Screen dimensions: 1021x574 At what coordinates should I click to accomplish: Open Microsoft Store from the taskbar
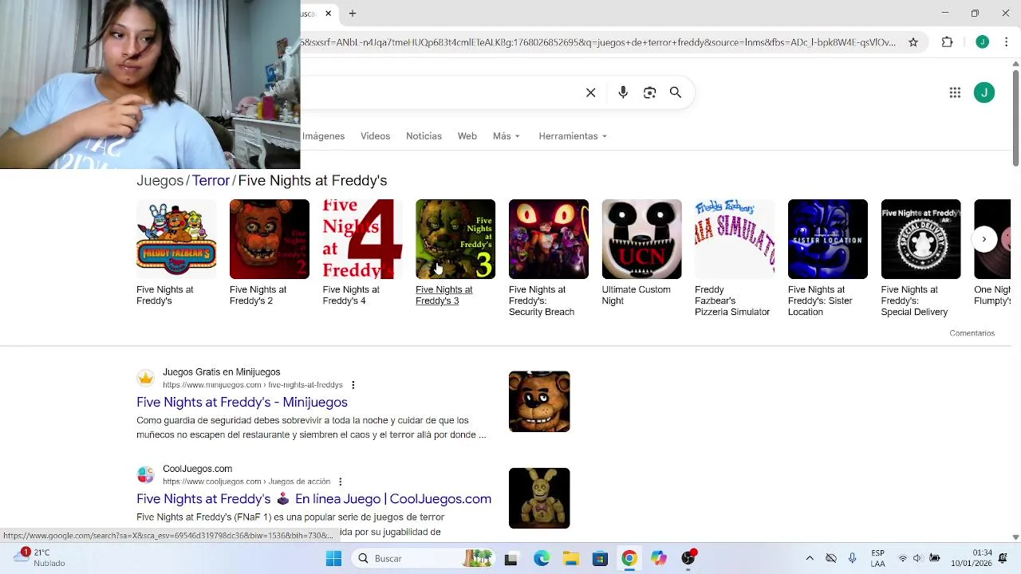600,559
